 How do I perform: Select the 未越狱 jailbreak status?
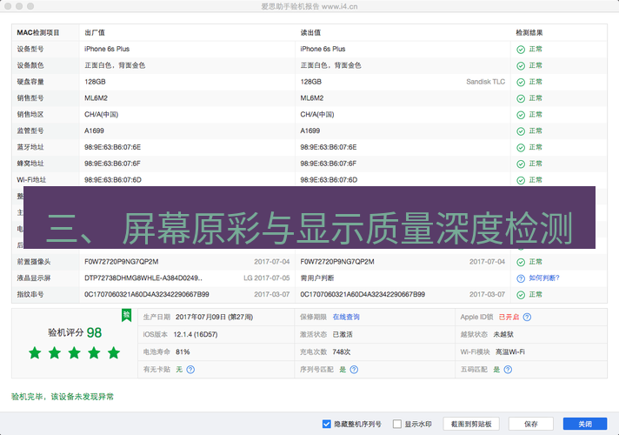point(503,334)
